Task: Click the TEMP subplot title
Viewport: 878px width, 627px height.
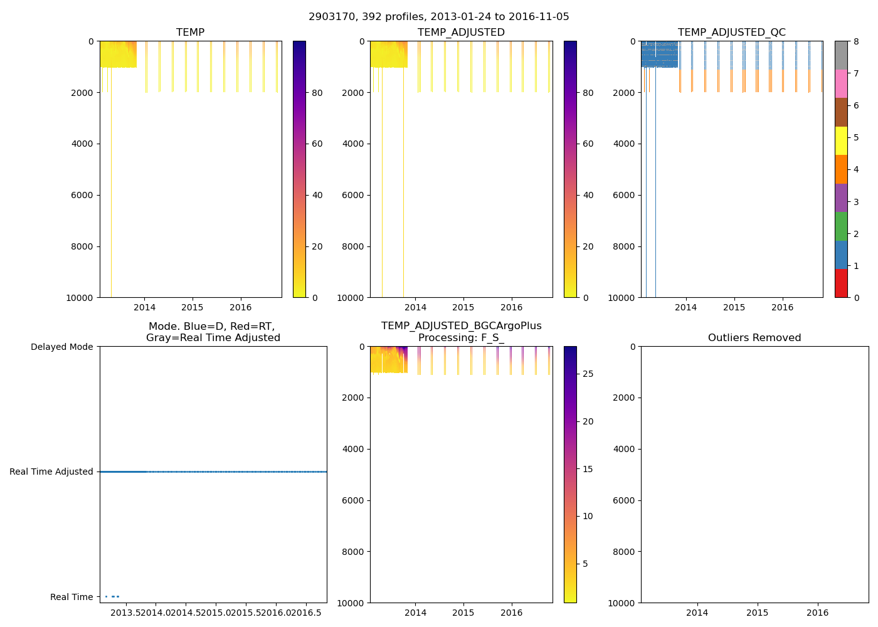Action: tap(190, 33)
